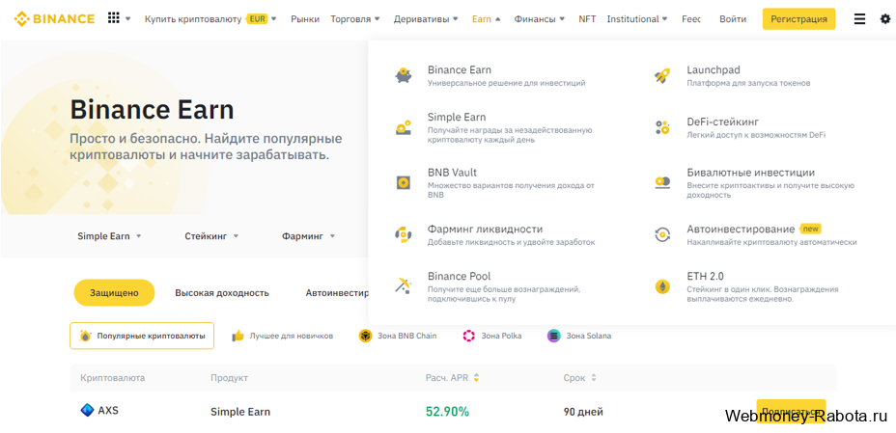
Task: Open the Рынки page
Action: pyautogui.click(x=305, y=19)
